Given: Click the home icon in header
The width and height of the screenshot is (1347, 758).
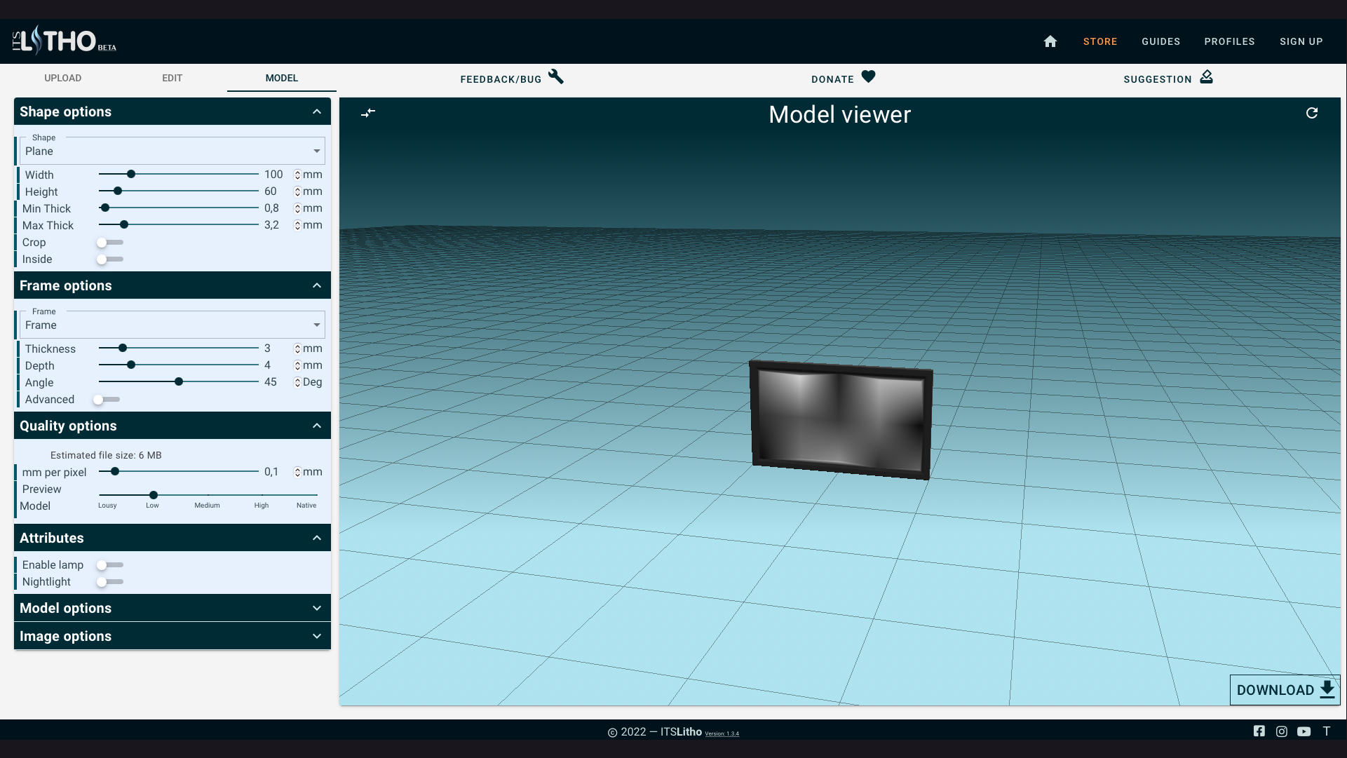Looking at the screenshot, I should pyautogui.click(x=1050, y=41).
